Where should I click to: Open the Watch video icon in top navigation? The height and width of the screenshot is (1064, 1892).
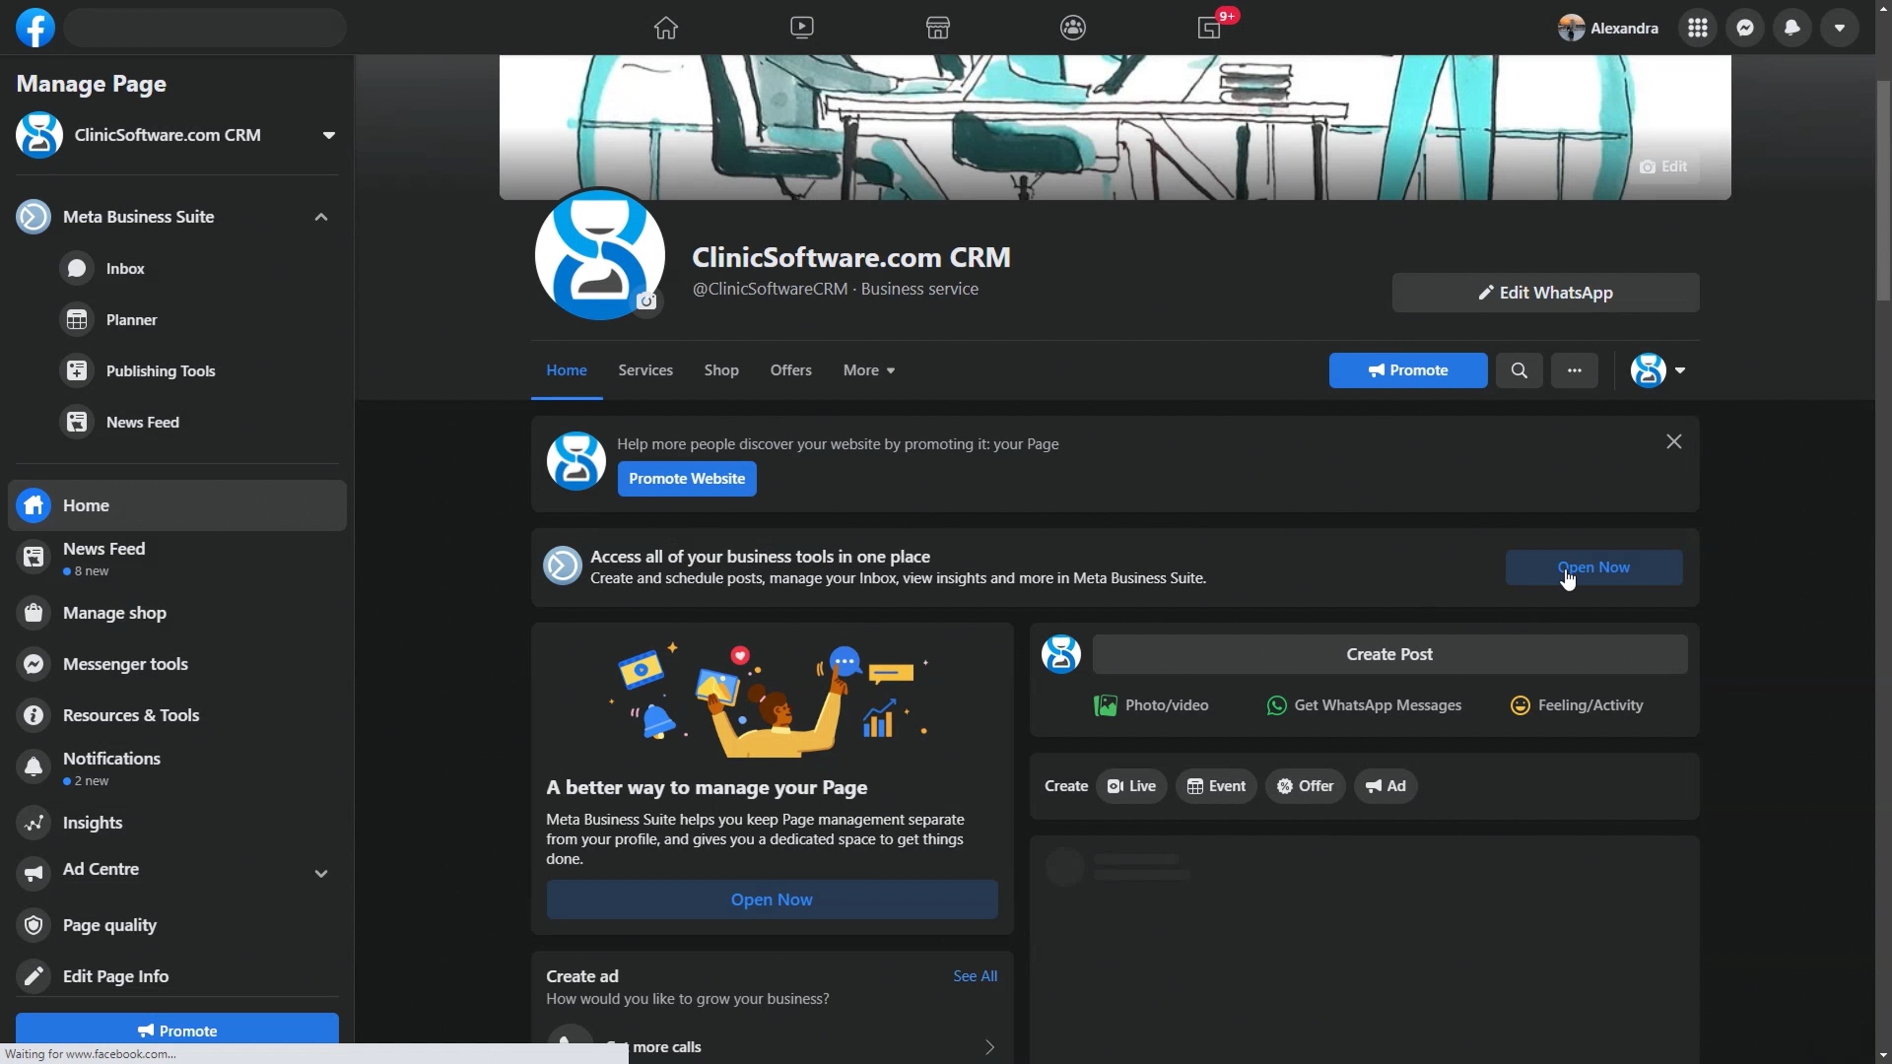[x=801, y=27]
